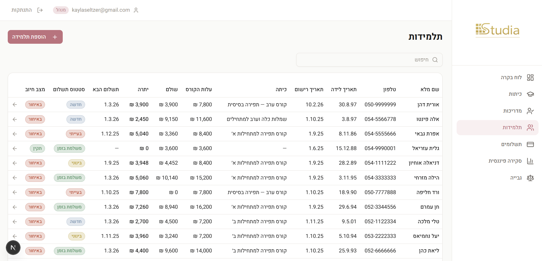Click the user profile icon beside email
This screenshot has height=261, width=542.
pyautogui.click(x=136, y=10)
